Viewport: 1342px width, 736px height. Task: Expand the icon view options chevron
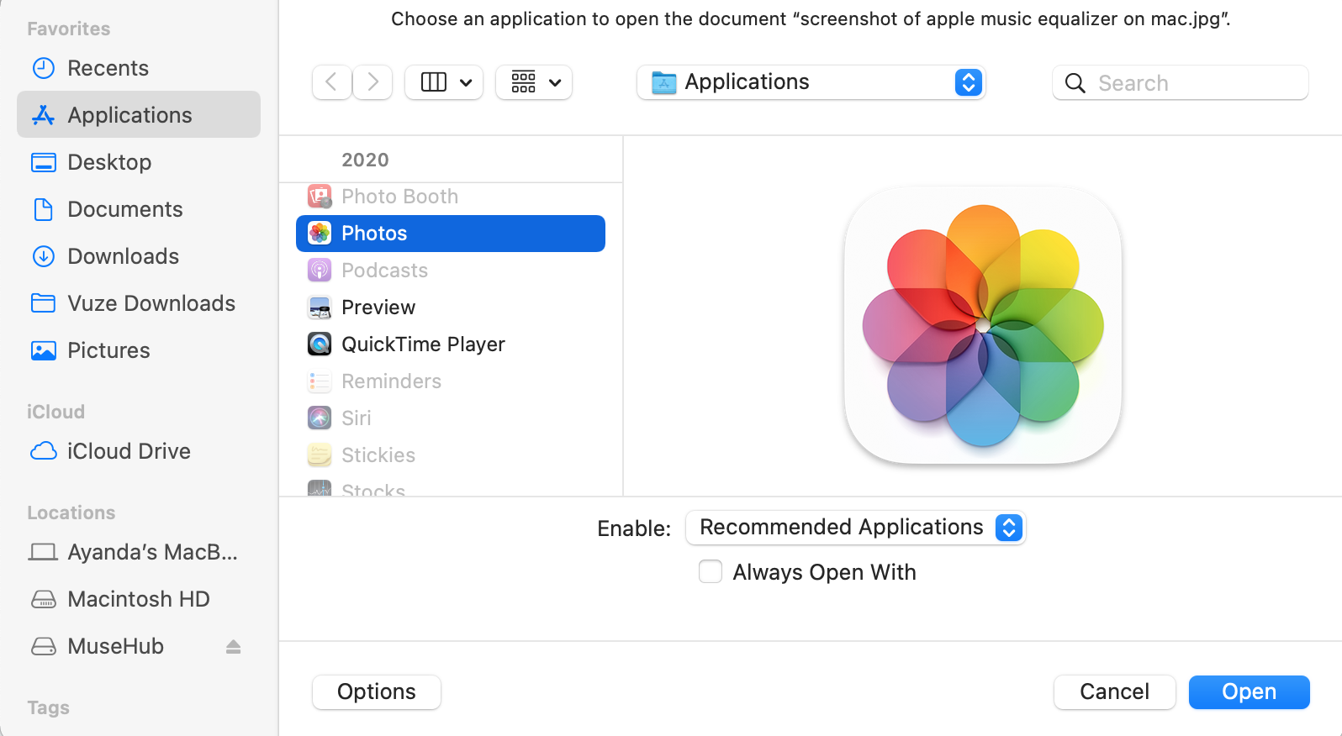(554, 82)
